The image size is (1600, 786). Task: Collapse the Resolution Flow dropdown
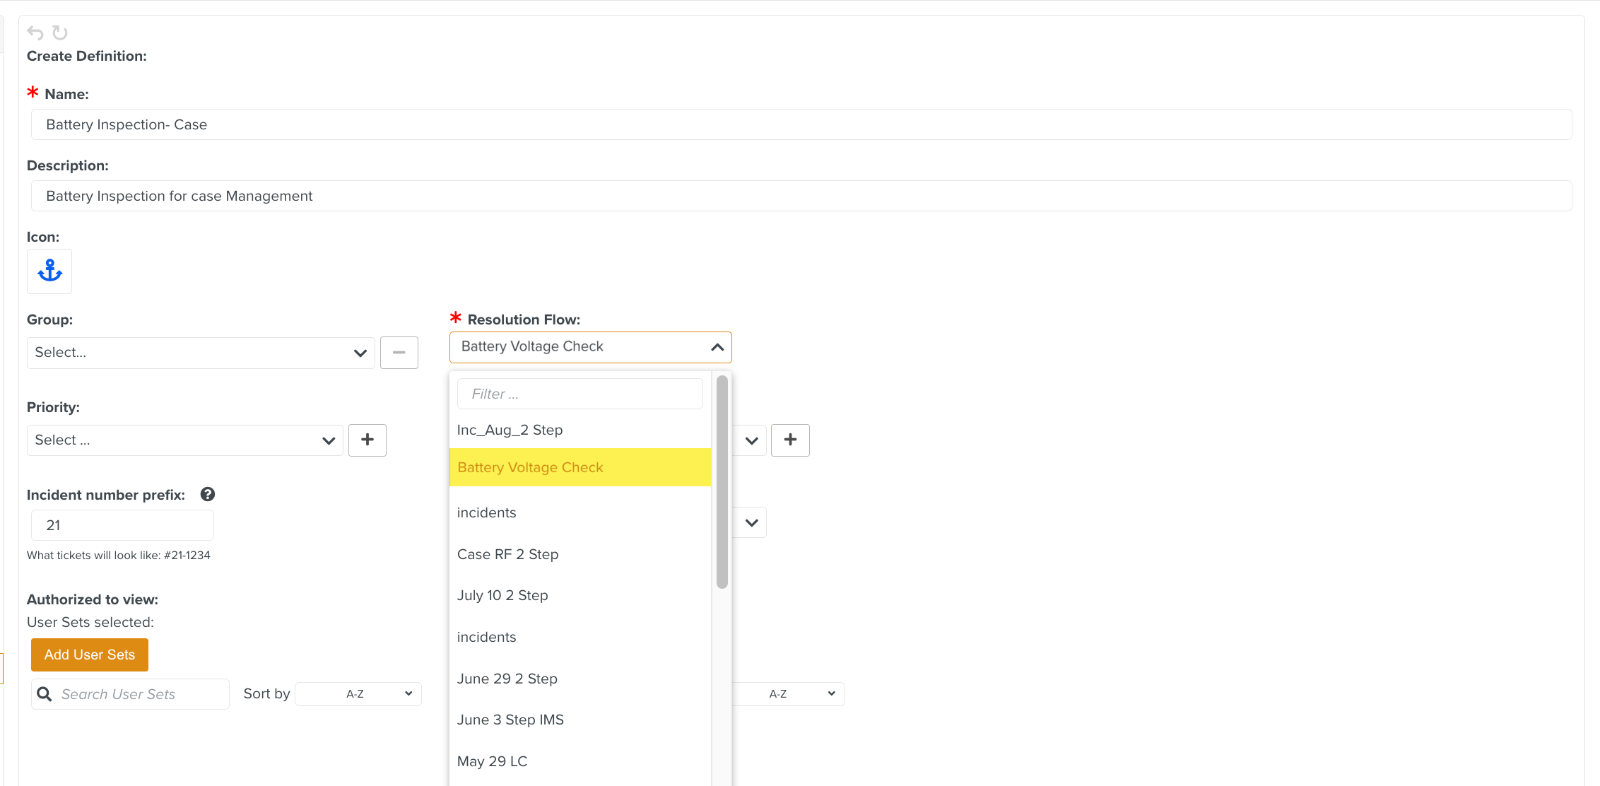pyautogui.click(x=717, y=347)
